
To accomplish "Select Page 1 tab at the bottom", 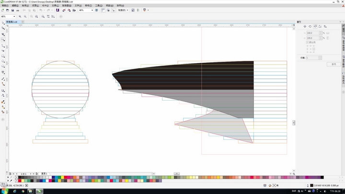I will [x=44, y=174].
